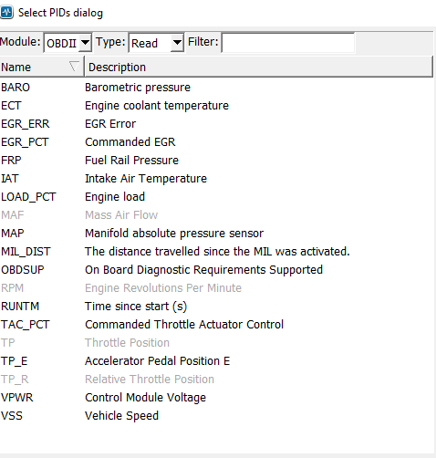Open the Module dropdown arrow
This screenshot has height=458, width=436.
coord(86,43)
